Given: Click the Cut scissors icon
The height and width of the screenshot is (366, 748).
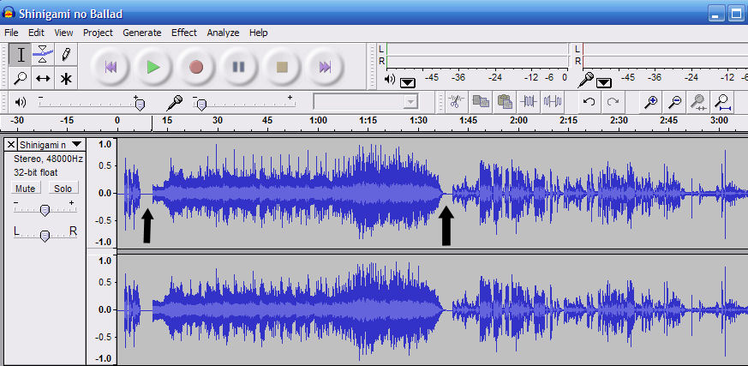Looking at the screenshot, I should pos(457,101).
